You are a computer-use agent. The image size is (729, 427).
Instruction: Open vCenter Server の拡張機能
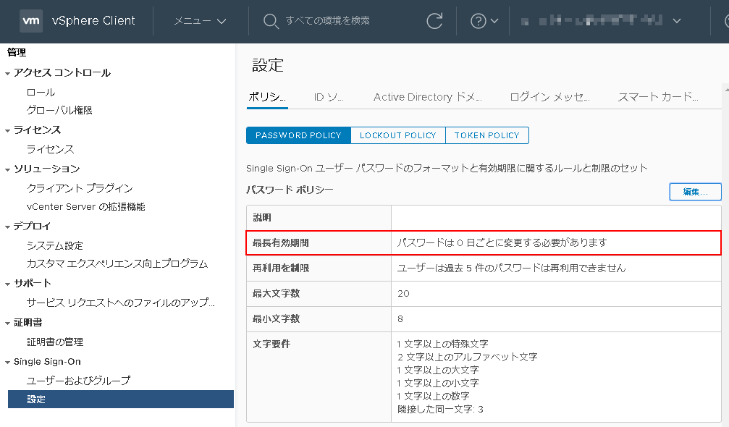click(x=86, y=207)
